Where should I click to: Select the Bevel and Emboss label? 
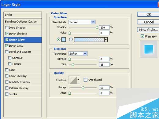(20, 52)
